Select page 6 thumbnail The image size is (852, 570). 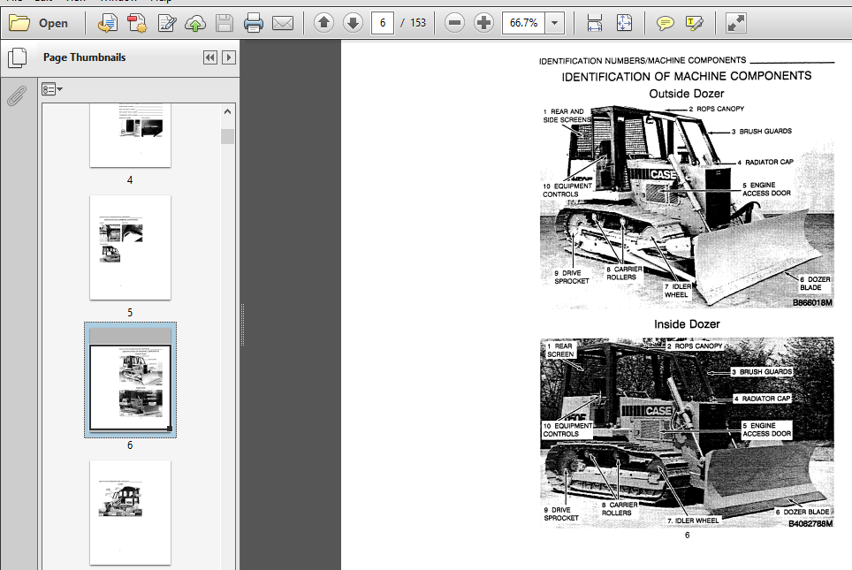point(131,379)
